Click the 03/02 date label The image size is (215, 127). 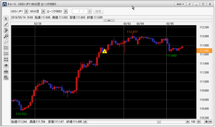[x=127, y=24]
